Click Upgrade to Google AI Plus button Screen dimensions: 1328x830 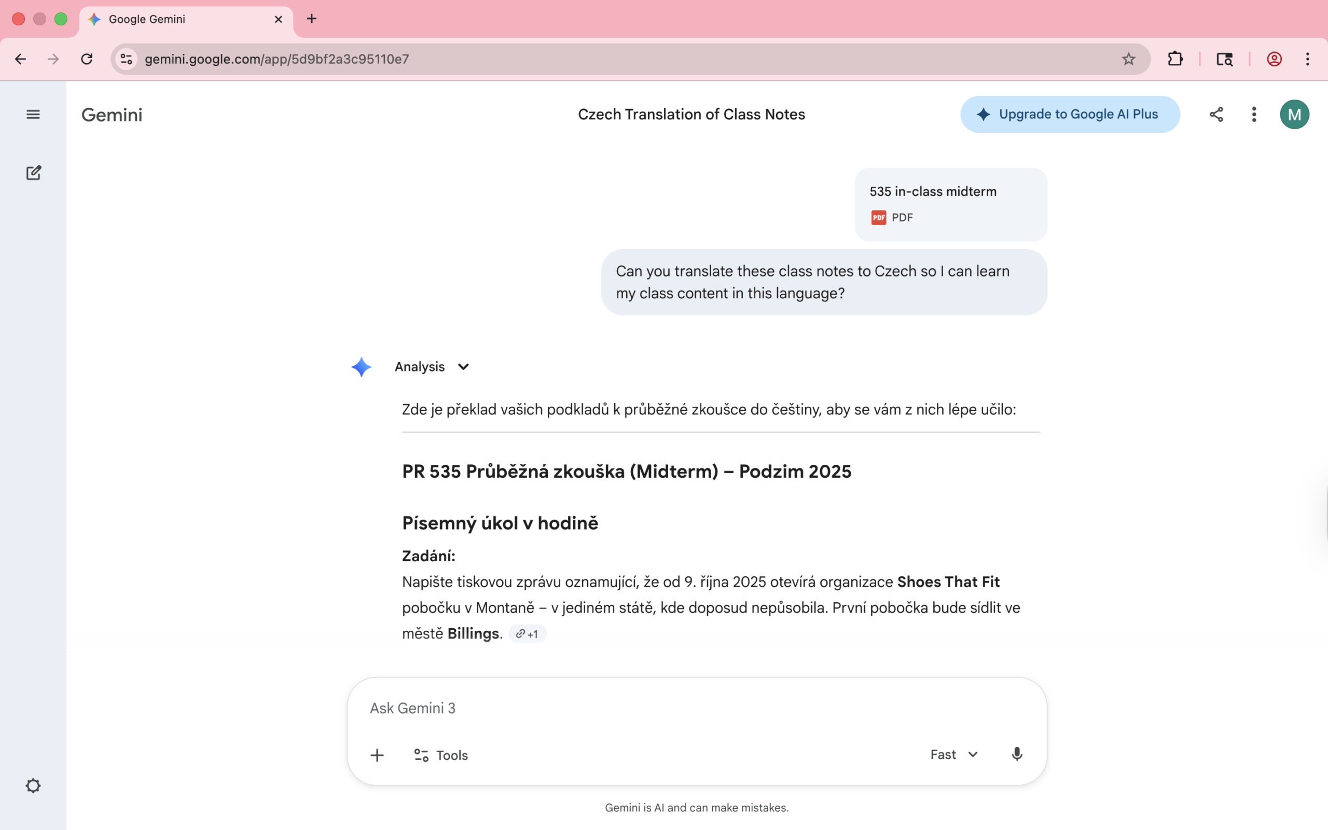pyautogui.click(x=1070, y=114)
